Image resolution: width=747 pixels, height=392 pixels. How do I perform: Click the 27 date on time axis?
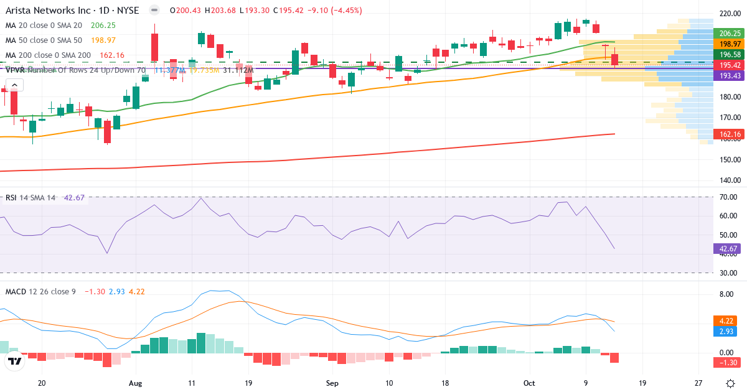click(699, 383)
